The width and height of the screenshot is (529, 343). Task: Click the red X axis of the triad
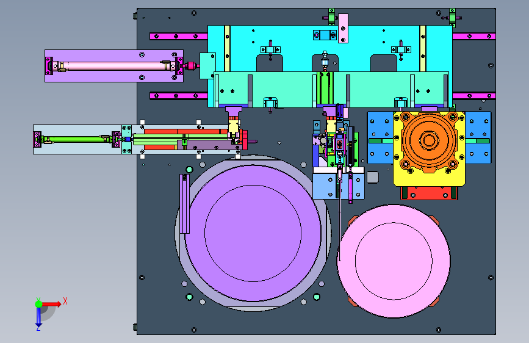pos(52,304)
